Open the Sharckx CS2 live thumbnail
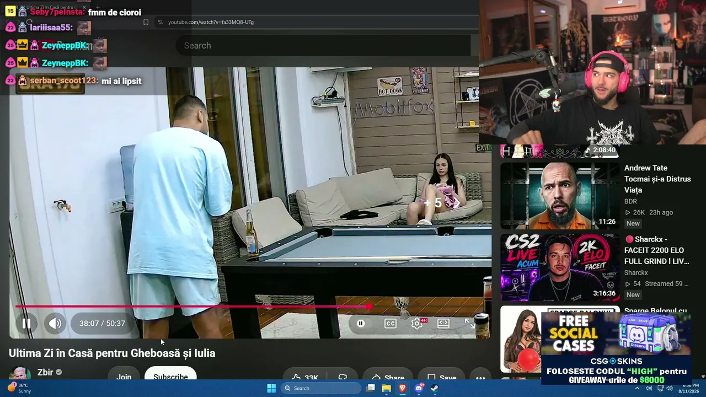This screenshot has height=397, width=706. coord(560,267)
